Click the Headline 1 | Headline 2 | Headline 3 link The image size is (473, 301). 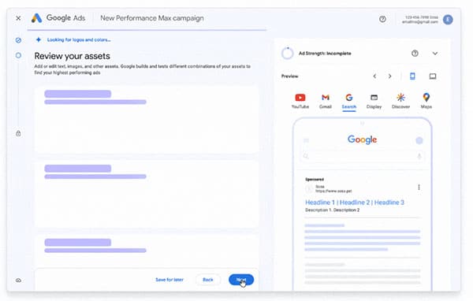coord(355,203)
